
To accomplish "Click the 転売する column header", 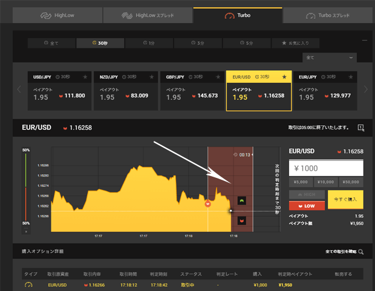I will click(x=343, y=274).
